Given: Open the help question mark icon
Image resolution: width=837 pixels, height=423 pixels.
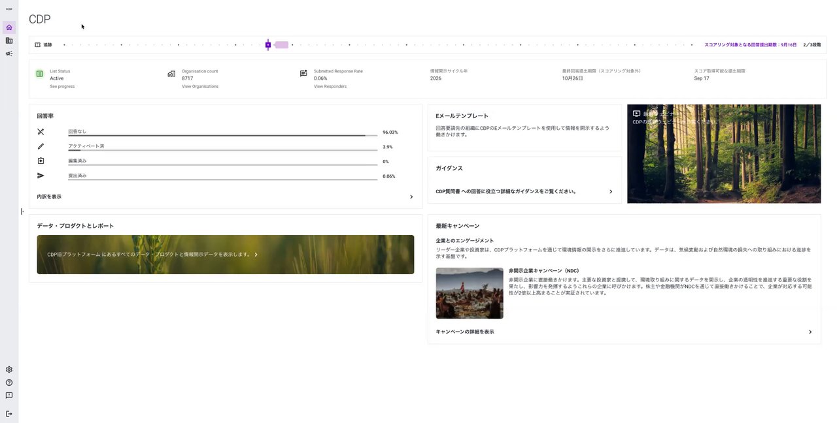Looking at the screenshot, I should coord(9,383).
